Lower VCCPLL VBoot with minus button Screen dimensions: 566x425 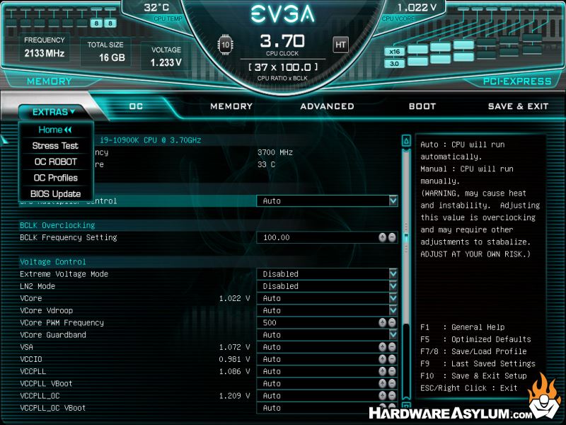tap(392, 383)
